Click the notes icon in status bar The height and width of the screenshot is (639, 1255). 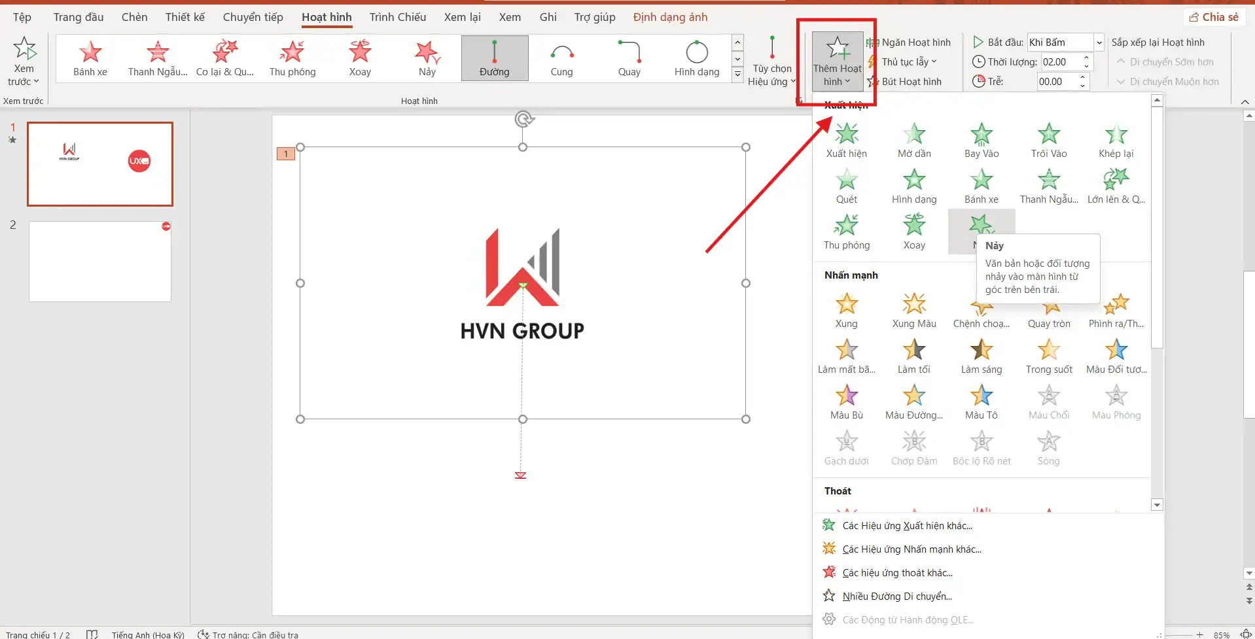coord(92,634)
